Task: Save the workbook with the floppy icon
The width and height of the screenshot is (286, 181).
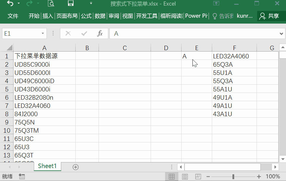Action: 71,3
